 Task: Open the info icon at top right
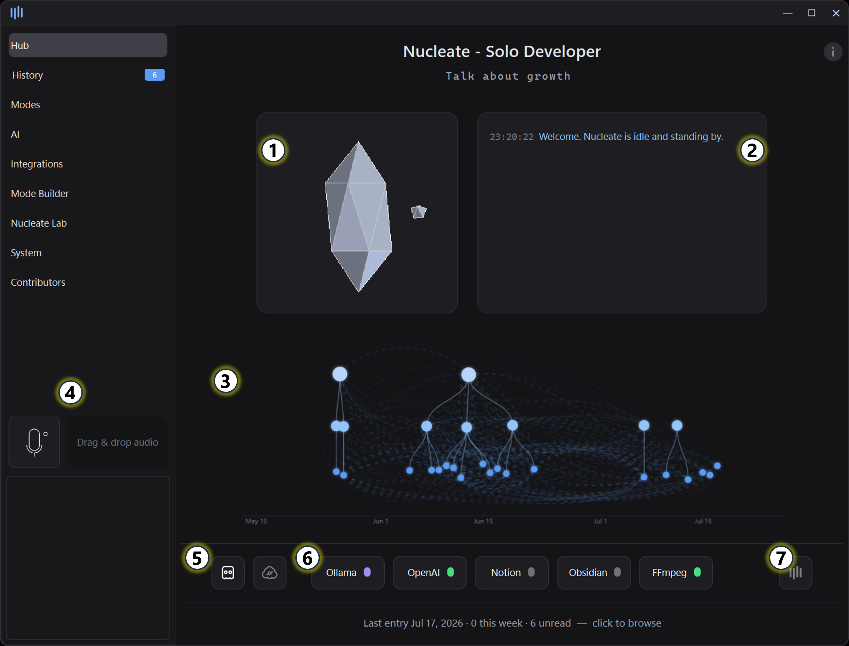tap(833, 51)
